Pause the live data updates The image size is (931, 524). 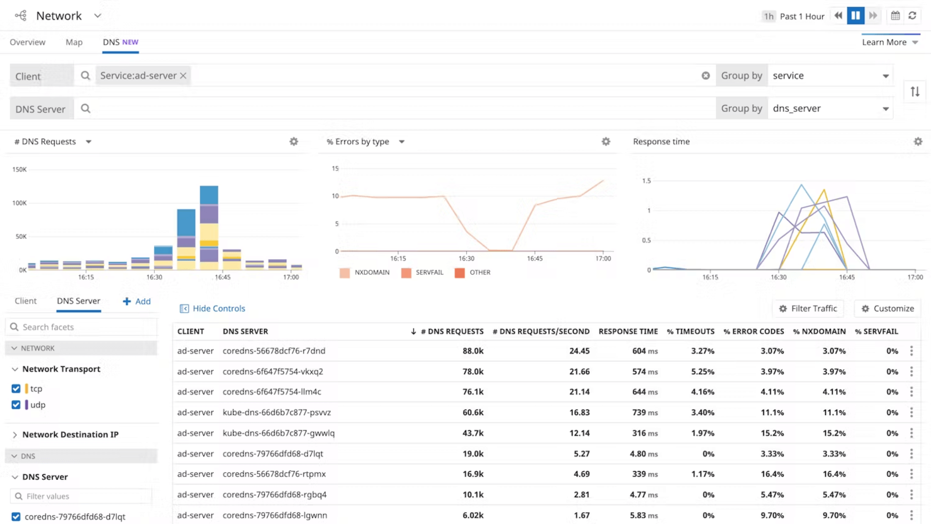coord(856,15)
